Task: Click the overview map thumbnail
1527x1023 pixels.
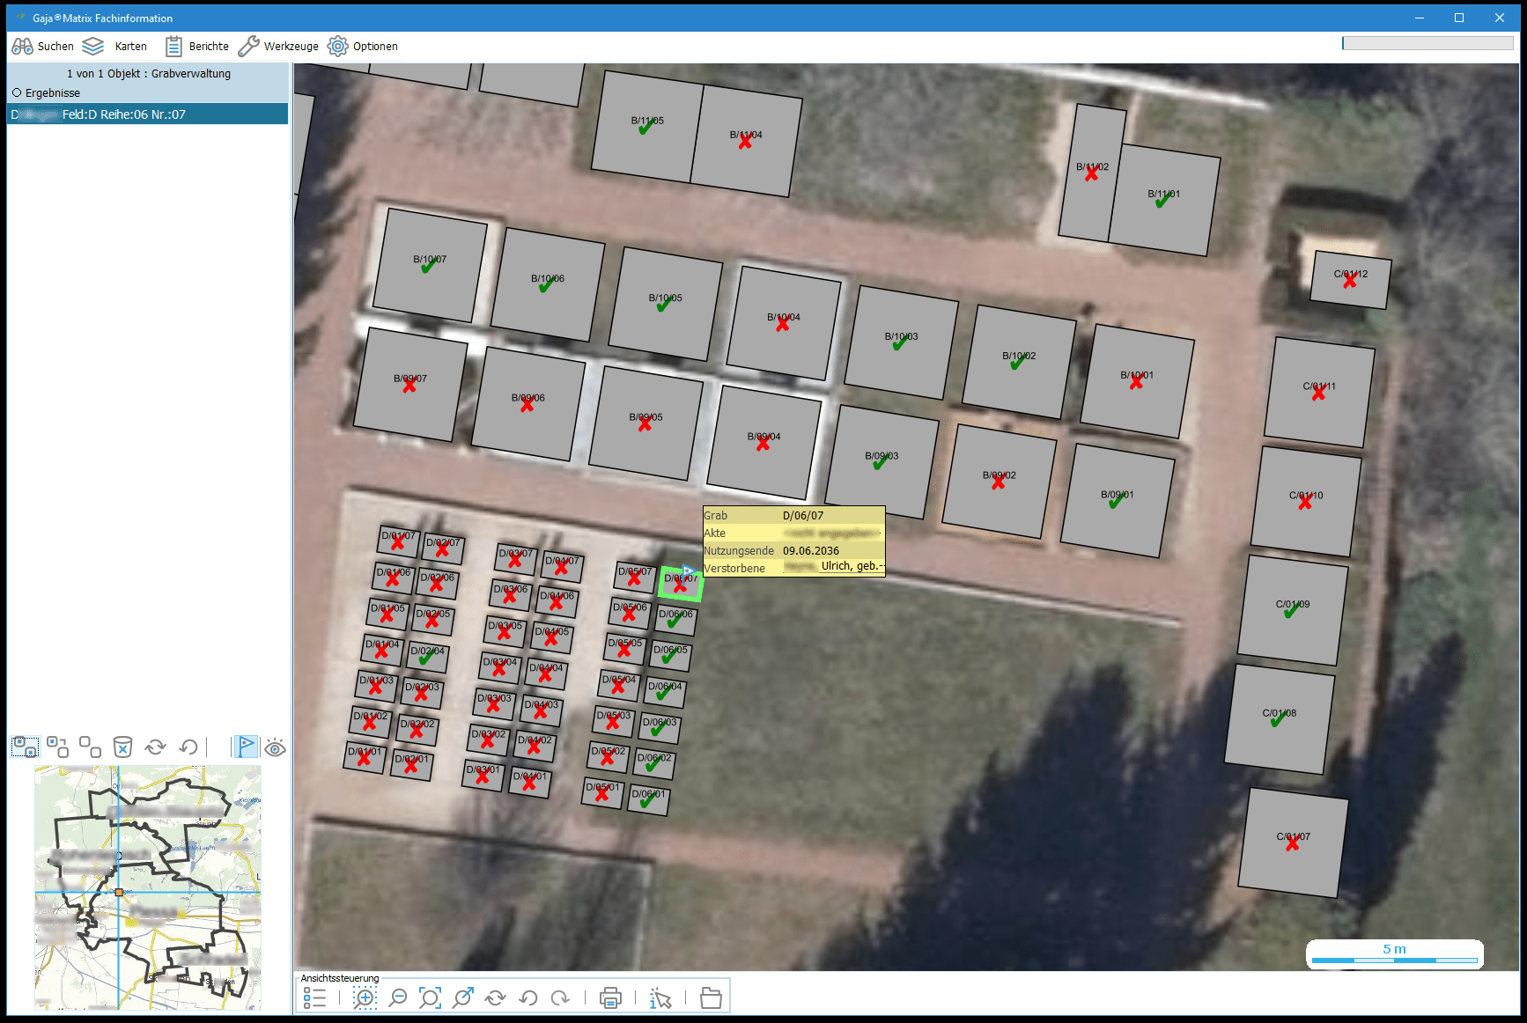Action: click(x=147, y=887)
